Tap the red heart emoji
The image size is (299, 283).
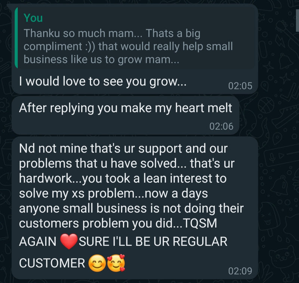[68, 241]
